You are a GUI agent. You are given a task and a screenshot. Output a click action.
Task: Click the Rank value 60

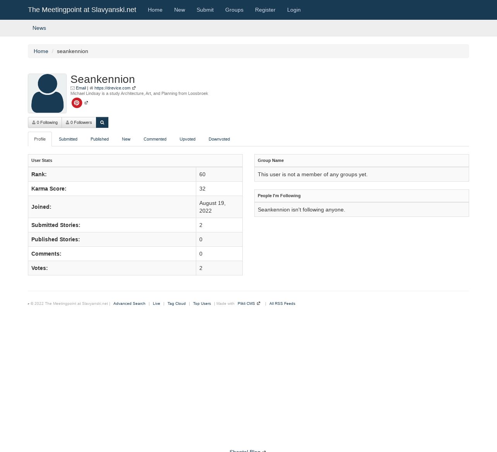(x=202, y=174)
